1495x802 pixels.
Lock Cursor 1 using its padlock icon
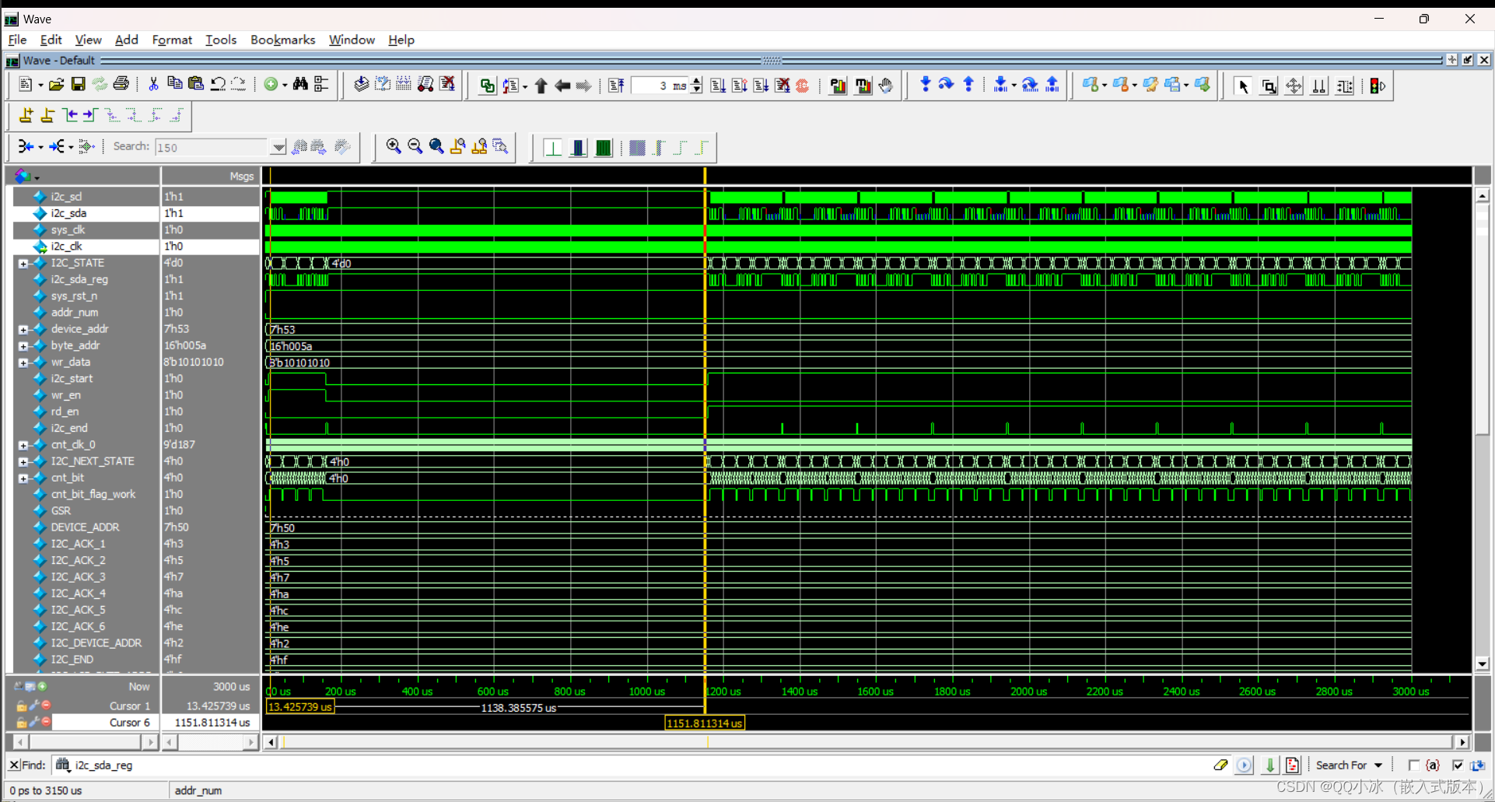click(21, 706)
